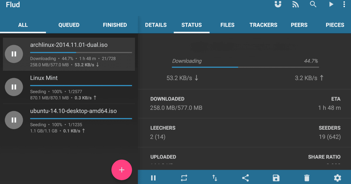Share the torrent using the share icon
Image resolution: width=351 pixels, height=184 pixels.
(x=245, y=178)
